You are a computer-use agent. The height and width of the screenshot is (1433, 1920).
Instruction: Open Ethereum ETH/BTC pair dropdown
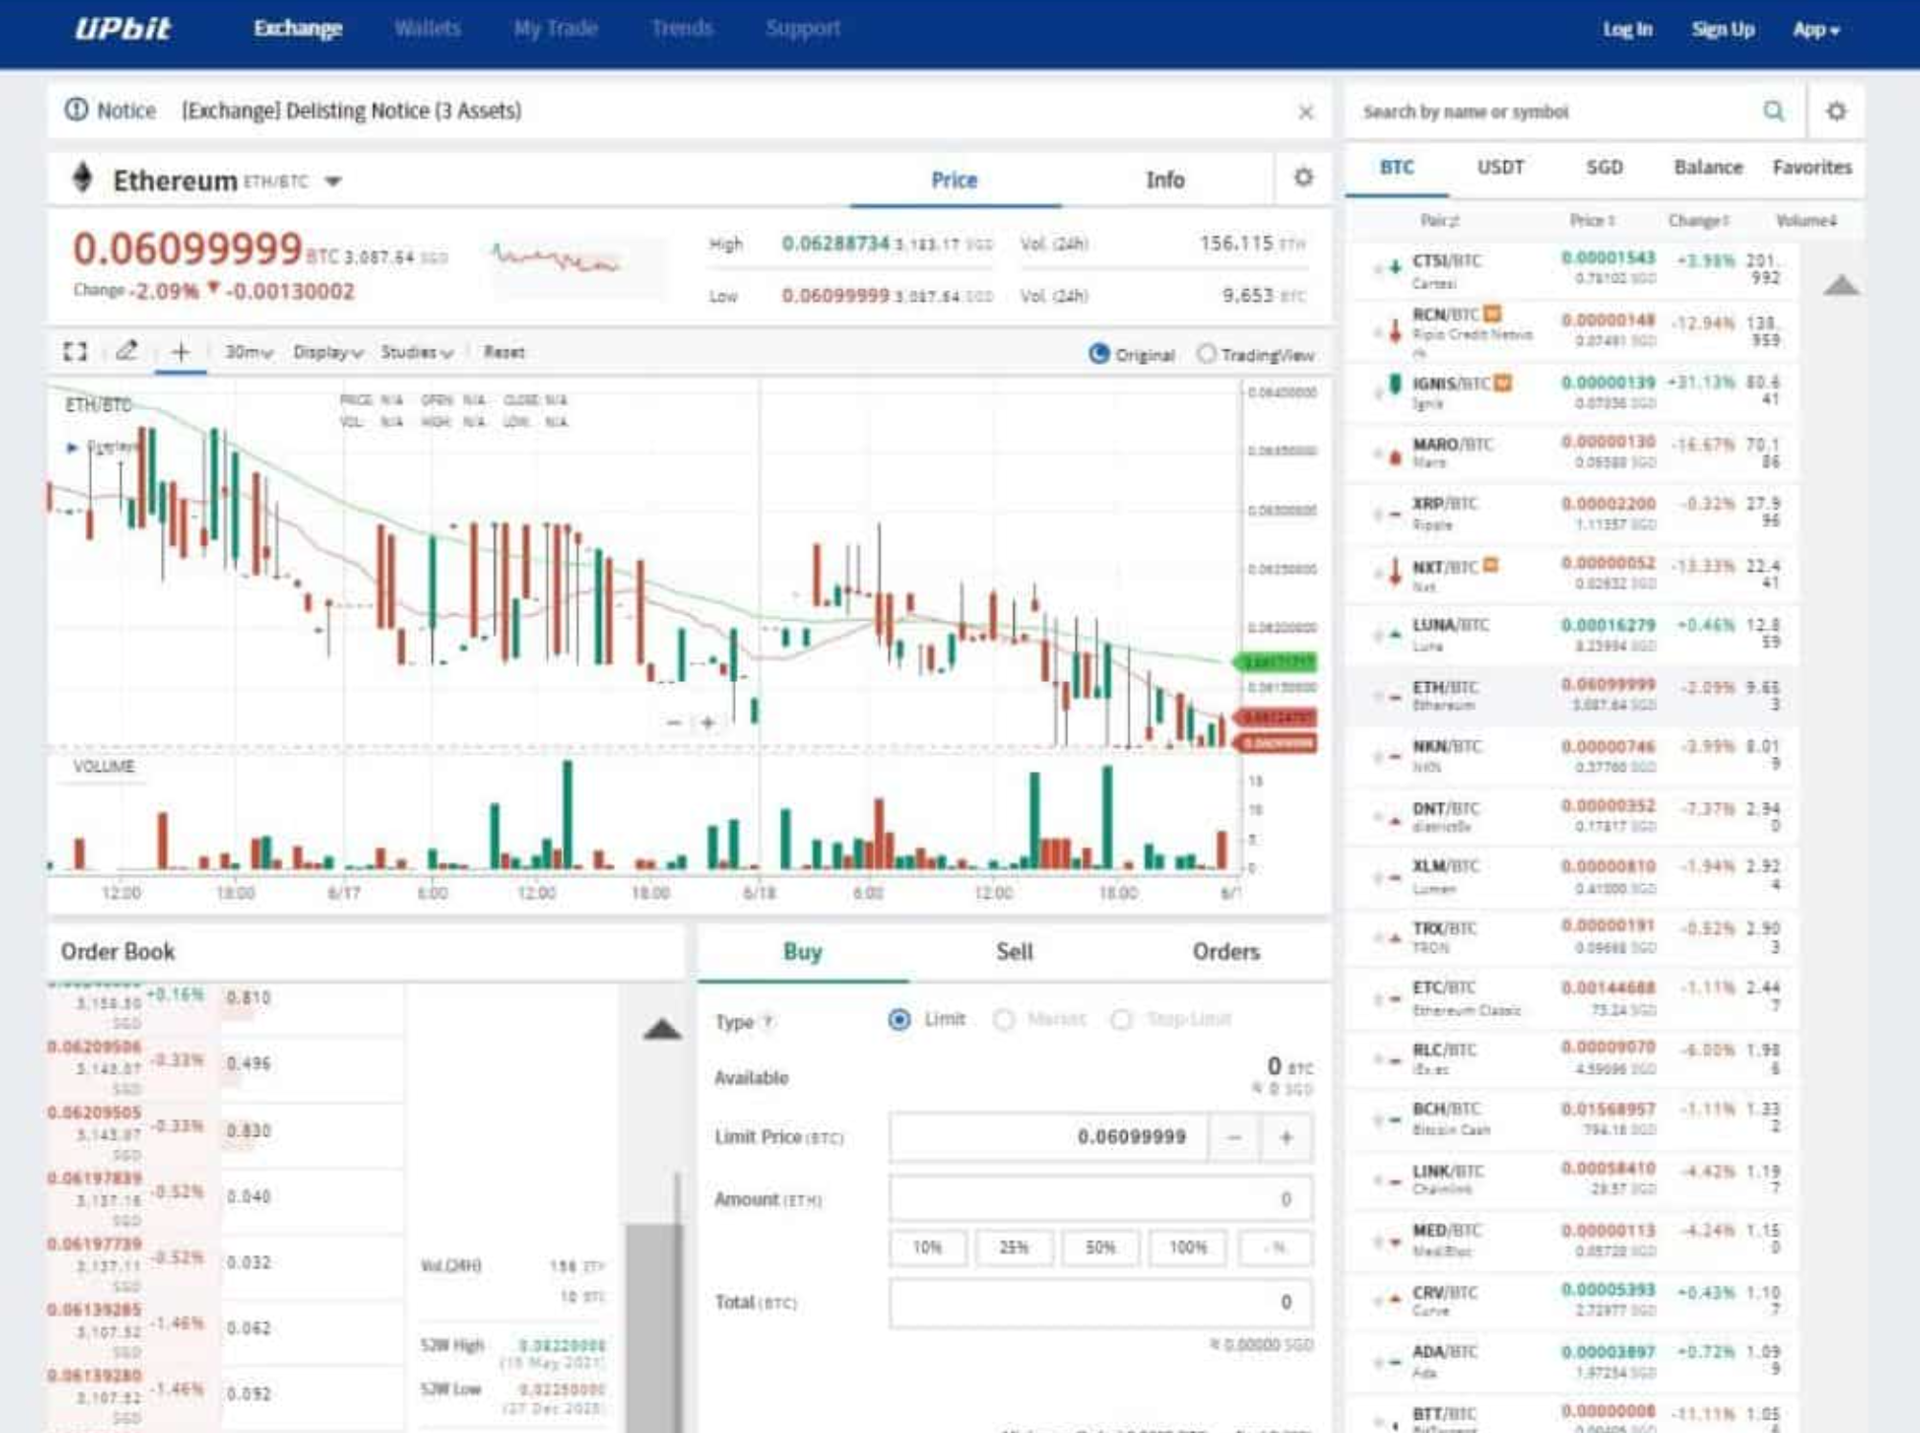coord(332,181)
